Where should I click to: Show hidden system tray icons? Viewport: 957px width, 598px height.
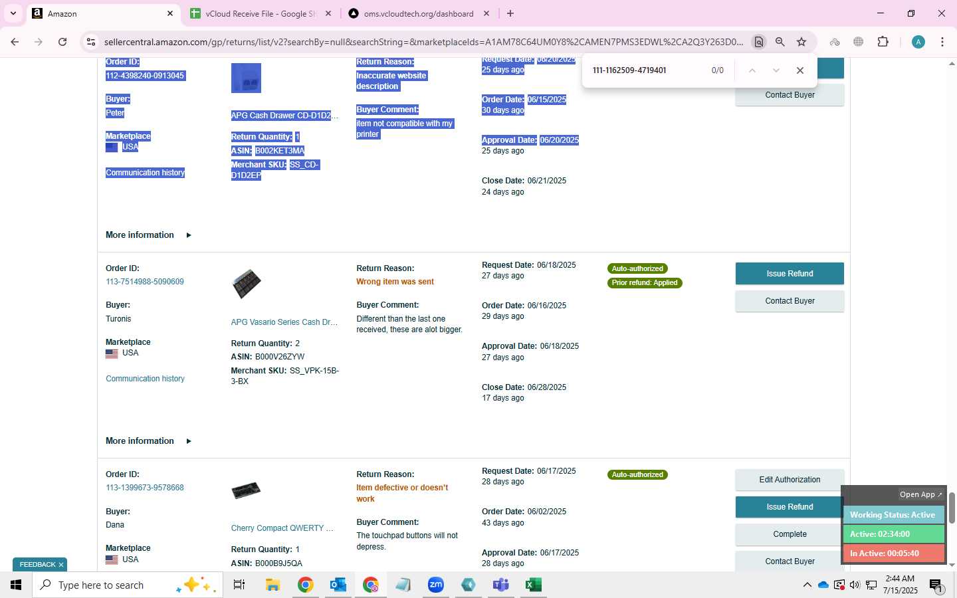pyautogui.click(x=807, y=585)
